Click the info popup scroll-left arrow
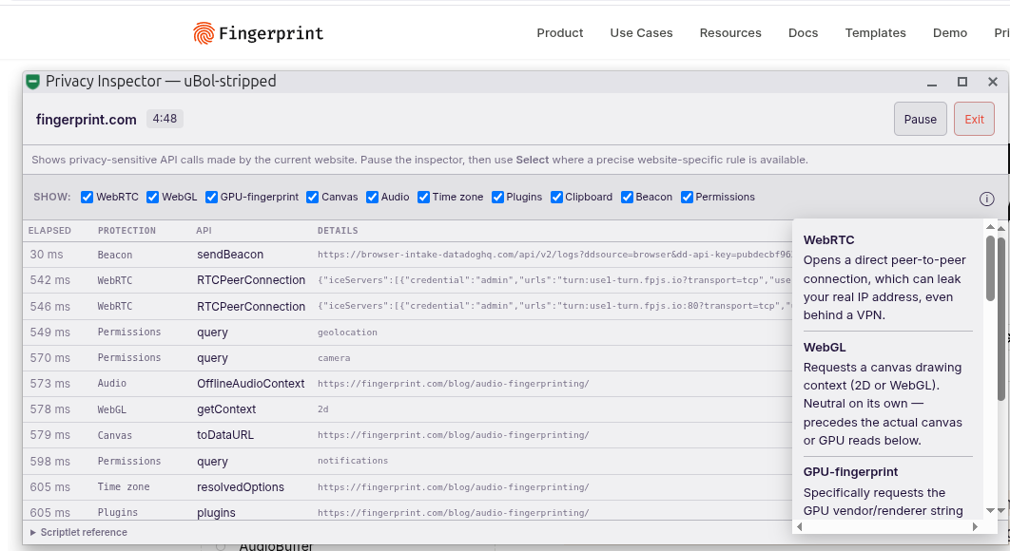The height and width of the screenshot is (551, 1010). [800, 526]
